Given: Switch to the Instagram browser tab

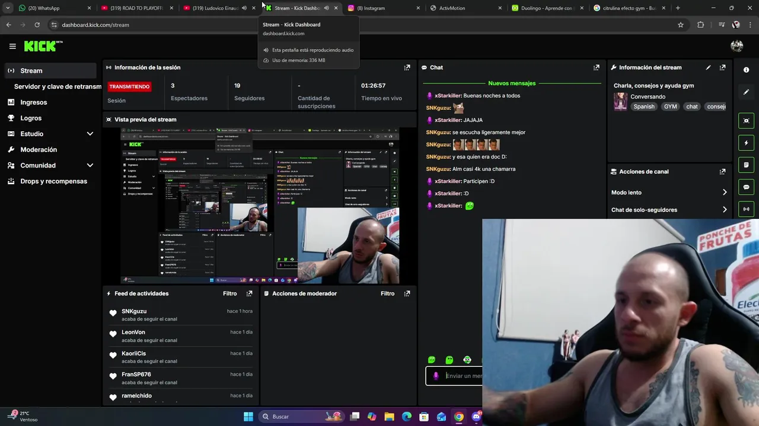Looking at the screenshot, I should click(x=382, y=8).
